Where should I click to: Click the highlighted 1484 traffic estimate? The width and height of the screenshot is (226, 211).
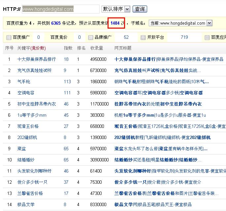[x=115, y=23]
